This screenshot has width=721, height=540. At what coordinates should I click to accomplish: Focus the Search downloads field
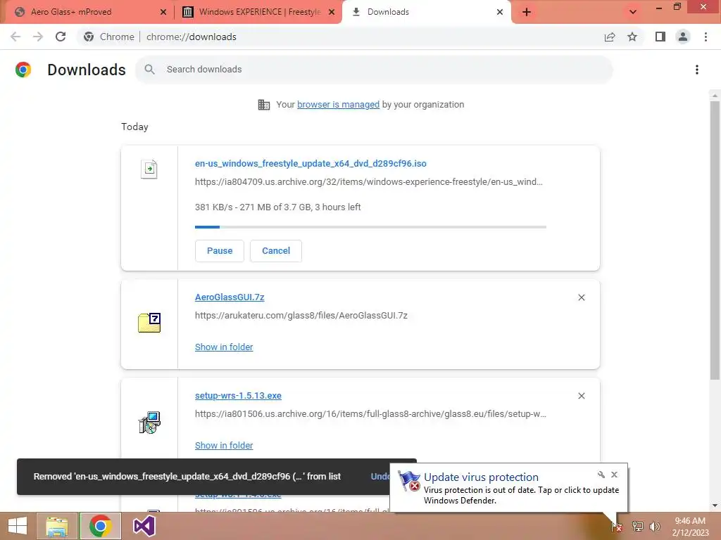click(x=374, y=70)
